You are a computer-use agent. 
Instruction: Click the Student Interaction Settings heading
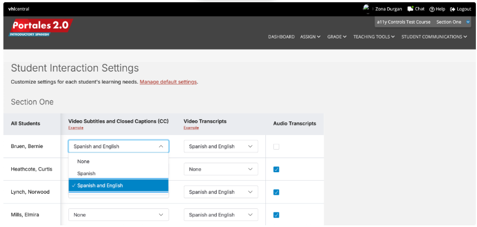[75, 68]
